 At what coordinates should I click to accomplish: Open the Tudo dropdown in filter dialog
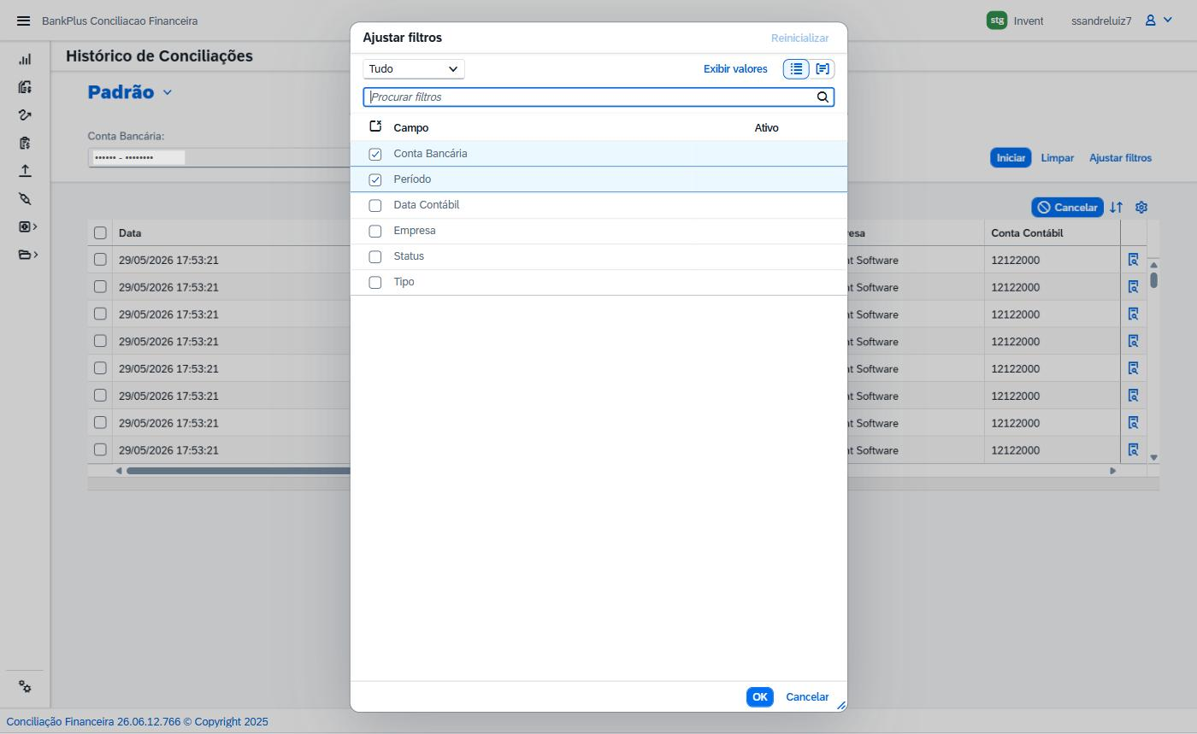click(x=414, y=69)
